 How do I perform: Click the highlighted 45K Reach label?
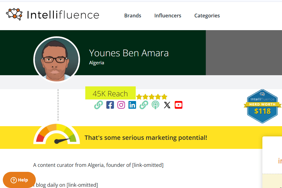(x=110, y=94)
